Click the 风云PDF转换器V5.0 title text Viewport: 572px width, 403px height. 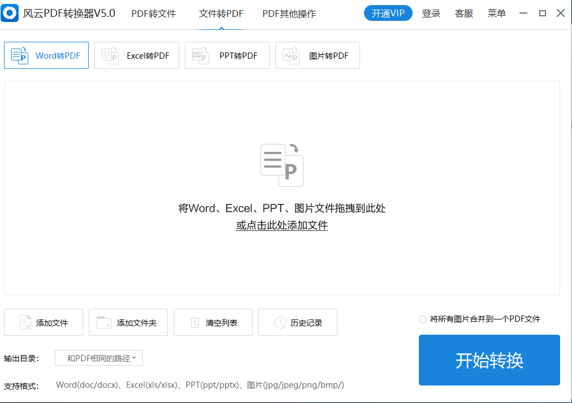coord(69,14)
